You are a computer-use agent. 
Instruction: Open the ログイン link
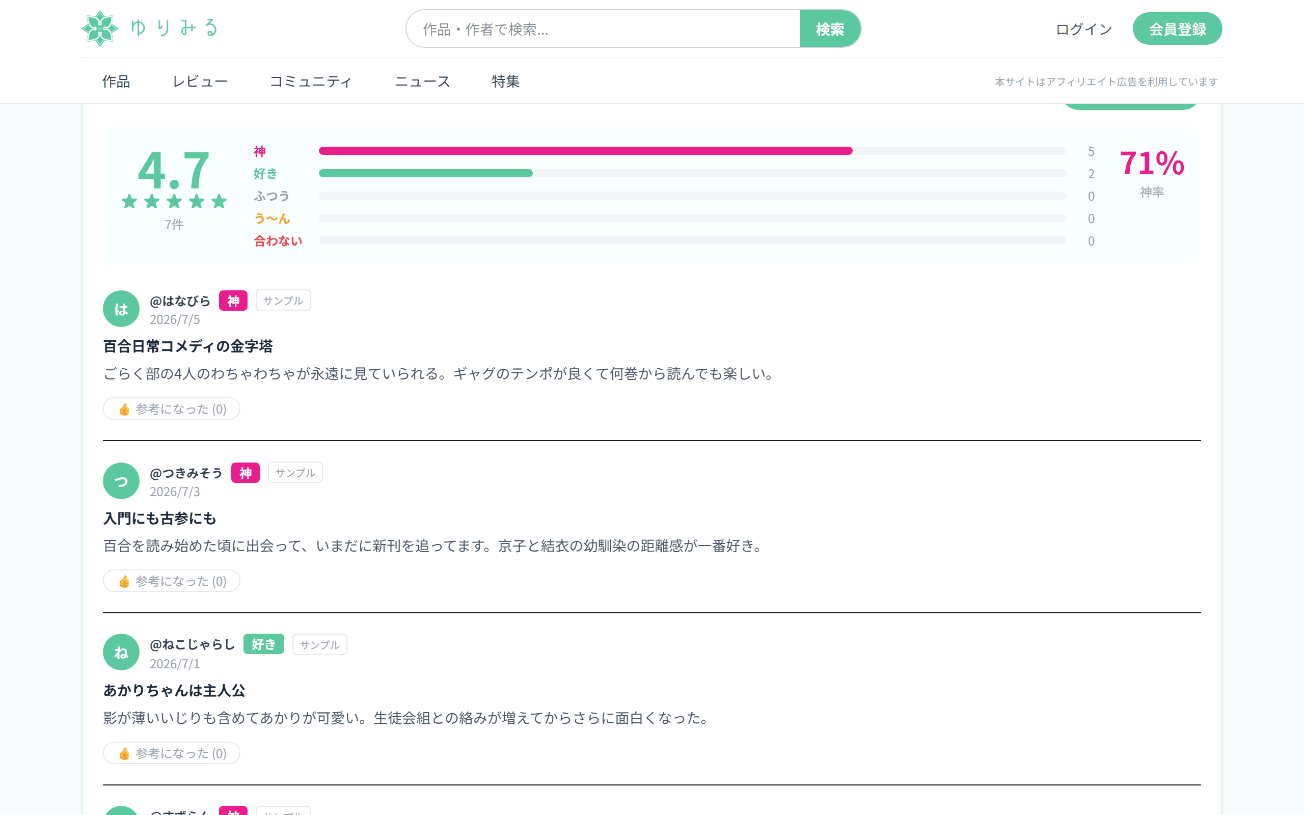click(1083, 29)
